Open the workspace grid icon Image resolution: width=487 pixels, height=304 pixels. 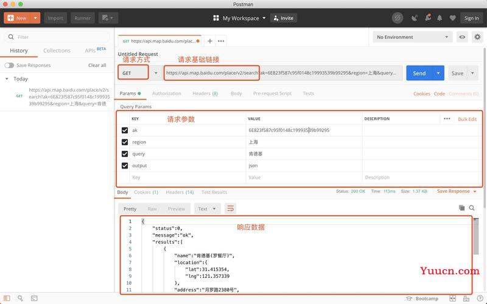216,18
